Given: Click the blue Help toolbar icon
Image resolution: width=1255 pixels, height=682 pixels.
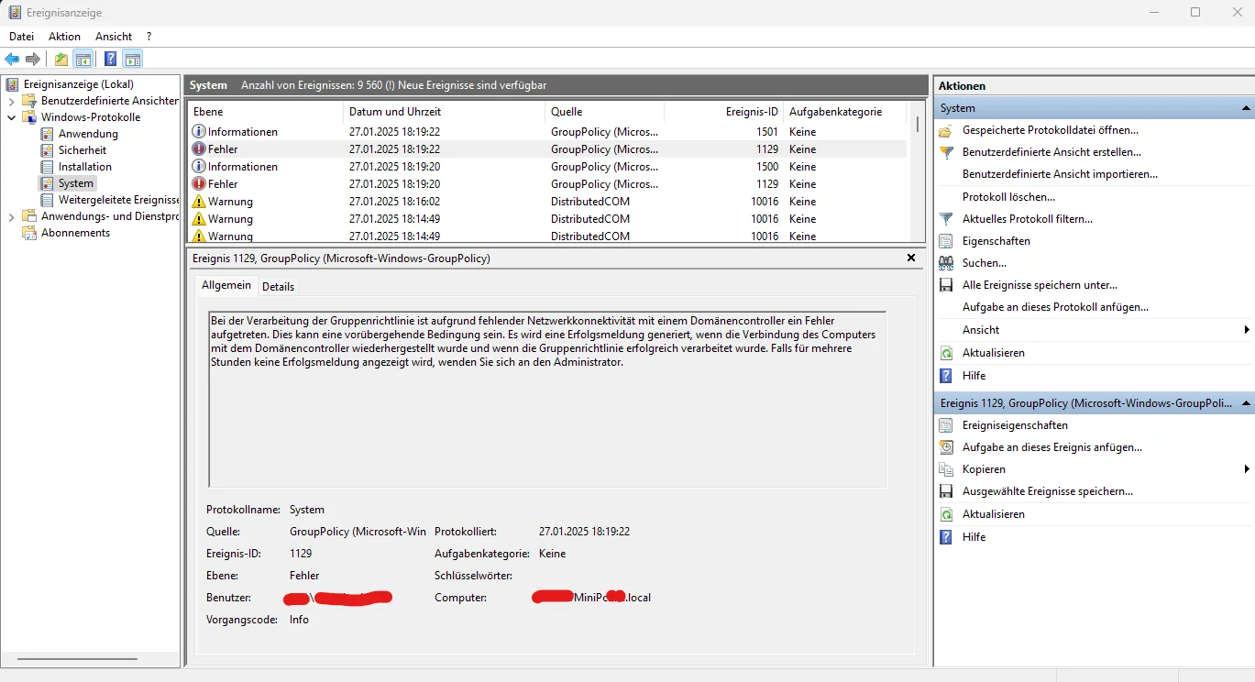Looking at the screenshot, I should click(110, 60).
